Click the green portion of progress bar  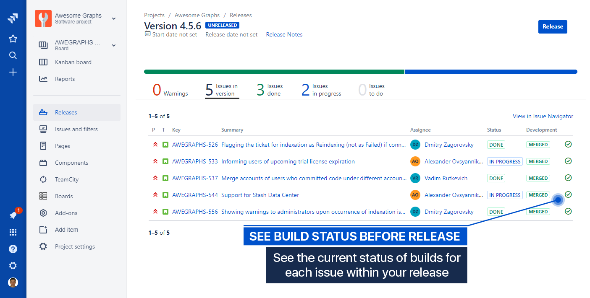(x=274, y=72)
